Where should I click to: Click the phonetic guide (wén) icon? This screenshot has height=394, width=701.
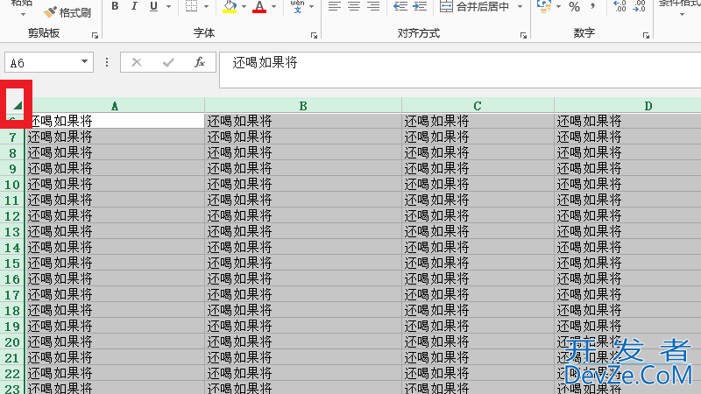click(x=297, y=6)
